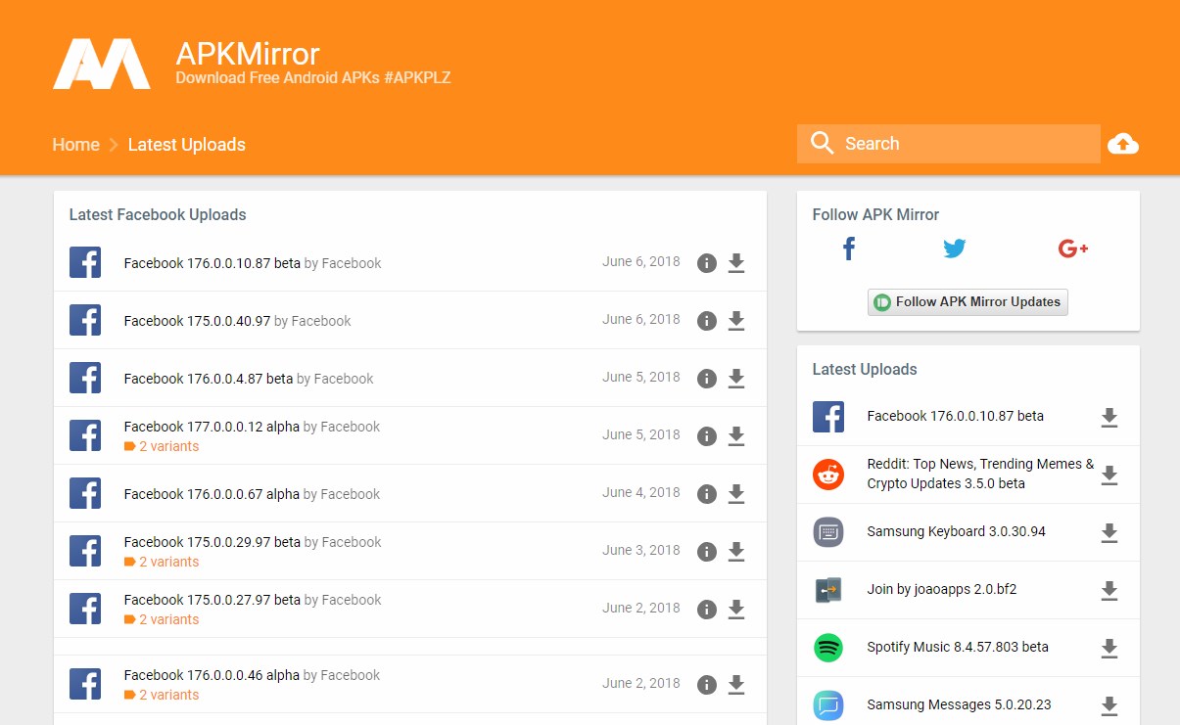The height and width of the screenshot is (725, 1180).
Task: Open Samsung Keyboard 3.0.30.94 link
Action: (x=957, y=531)
